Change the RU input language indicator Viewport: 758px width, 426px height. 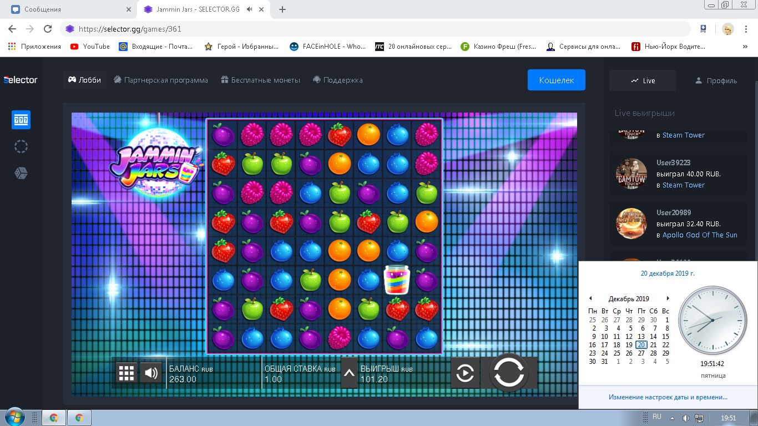pos(656,417)
